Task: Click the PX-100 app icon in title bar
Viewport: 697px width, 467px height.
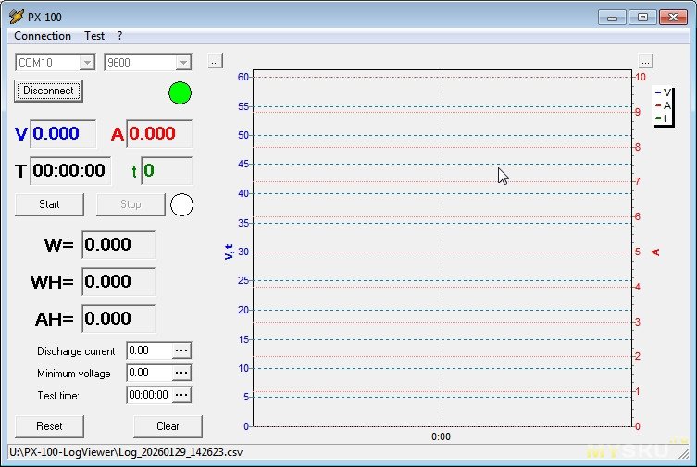Action: click(16, 17)
